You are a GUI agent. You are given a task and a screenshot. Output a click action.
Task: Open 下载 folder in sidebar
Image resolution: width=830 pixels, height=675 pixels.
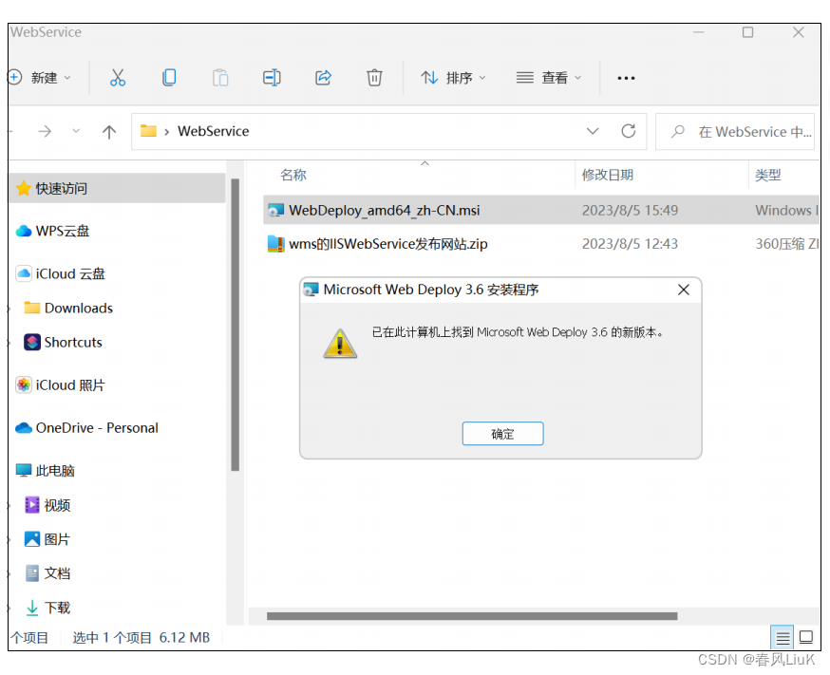point(47,608)
